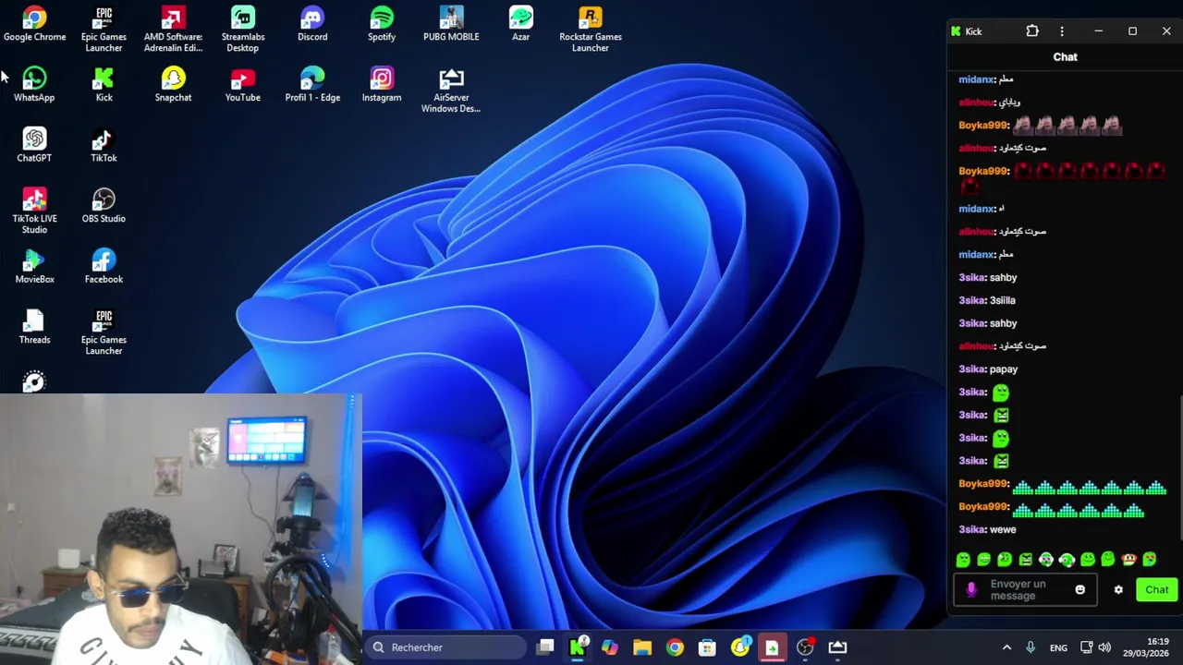Image resolution: width=1183 pixels, height=665 pixels.
Task: Open the Facebook desktop shortcut
Action: click(104, 267)
